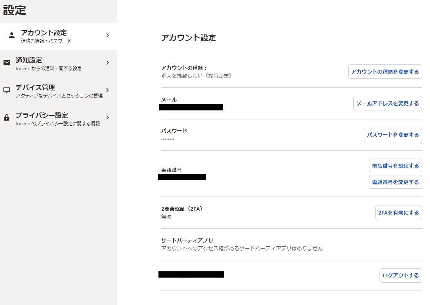Click アカウントの種類を変更する button
The height and width of the screenshot is (305, 430).
tap(385, 71)
